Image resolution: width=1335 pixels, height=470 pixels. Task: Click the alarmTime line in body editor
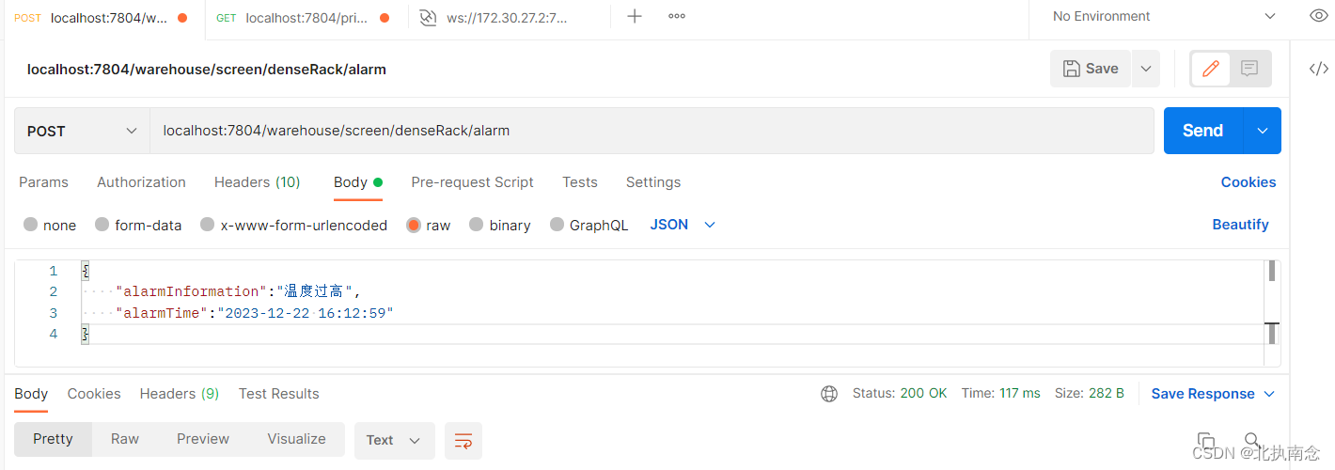click(255, 313)
